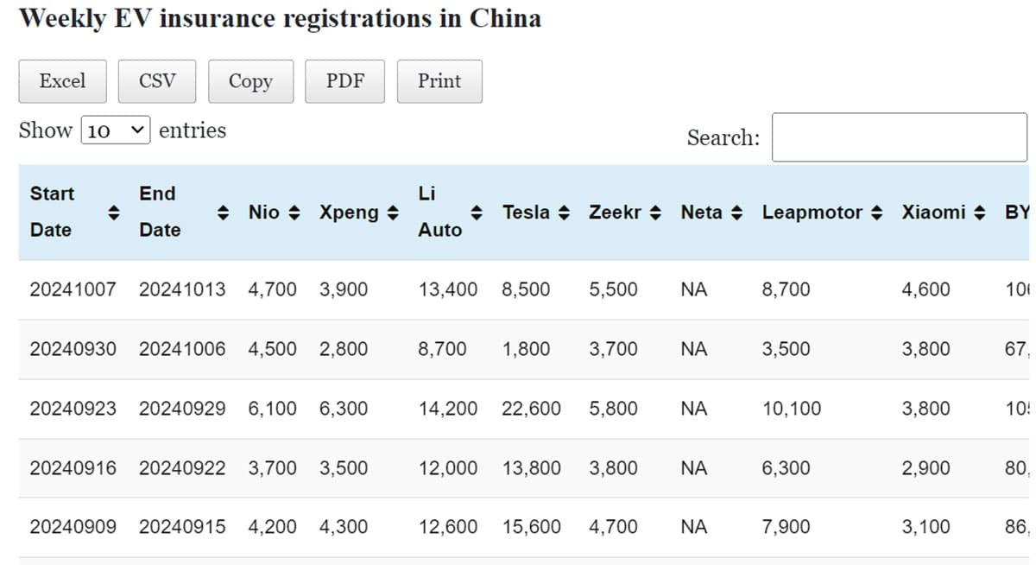
Task: Export the table as PDF
Action: click(344, 81)
